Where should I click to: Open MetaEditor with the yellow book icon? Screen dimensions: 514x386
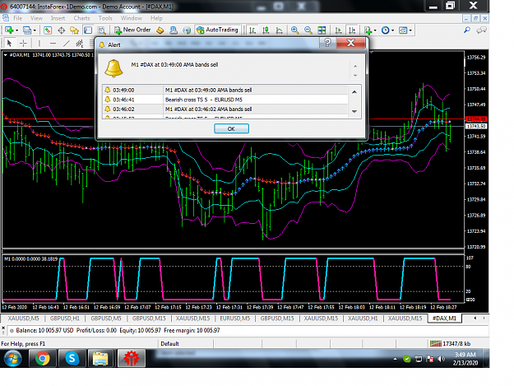pyautogui.click(x=160, y=30)
